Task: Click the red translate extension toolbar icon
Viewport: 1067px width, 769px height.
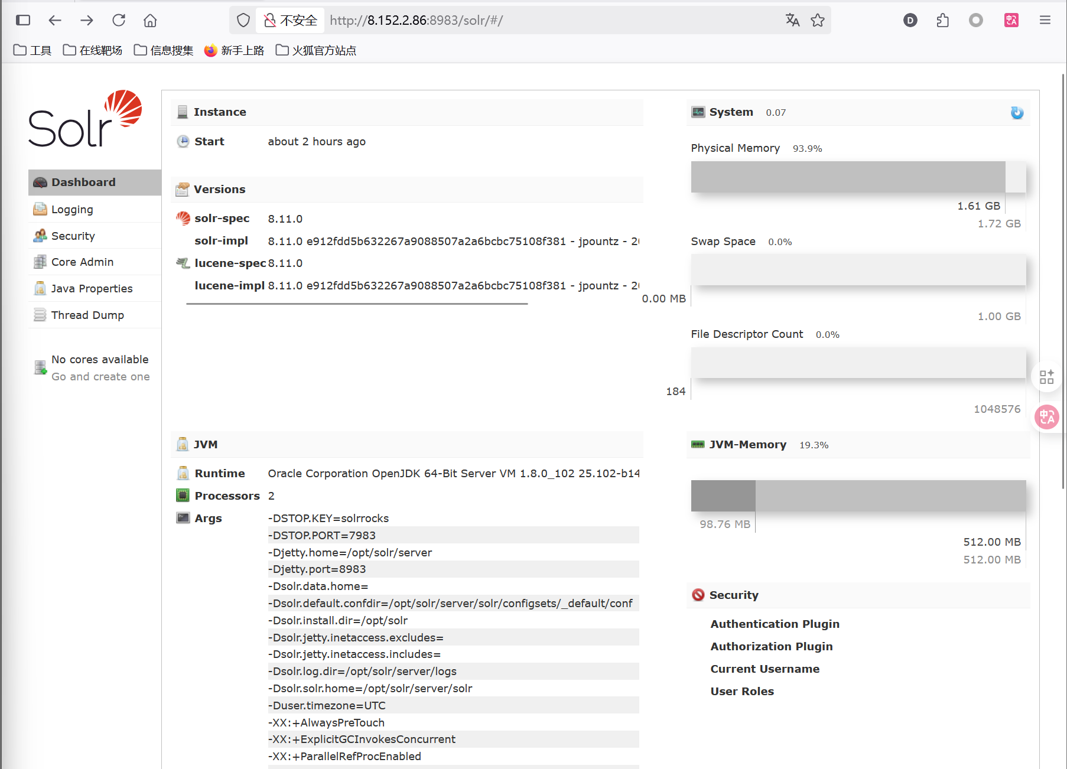Action: click(1011, 20)
